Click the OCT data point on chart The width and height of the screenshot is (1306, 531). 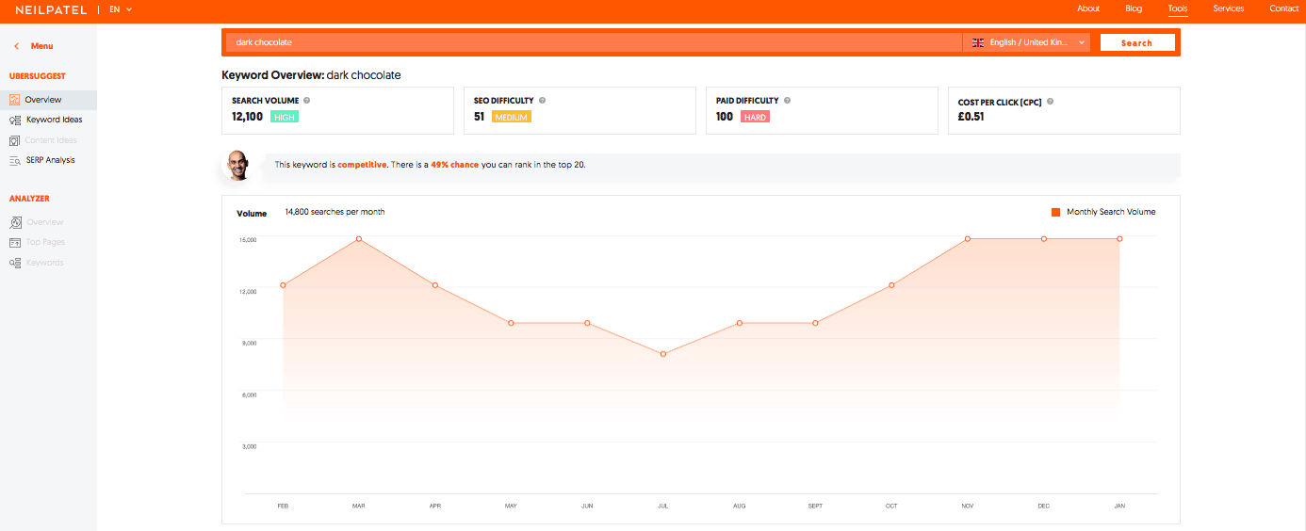point(891,285)
